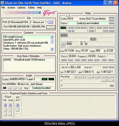
Task: Click the kbps 569 field
Action: (x=99, y=51)
